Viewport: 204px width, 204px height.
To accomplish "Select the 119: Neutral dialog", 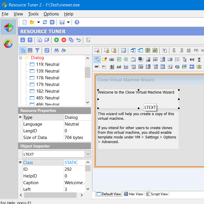I will pos(48,64).
